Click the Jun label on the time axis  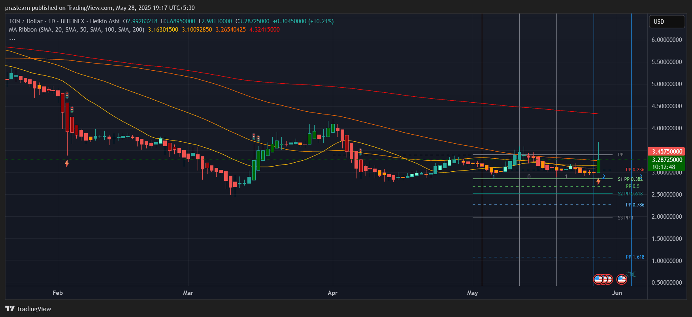617,293
